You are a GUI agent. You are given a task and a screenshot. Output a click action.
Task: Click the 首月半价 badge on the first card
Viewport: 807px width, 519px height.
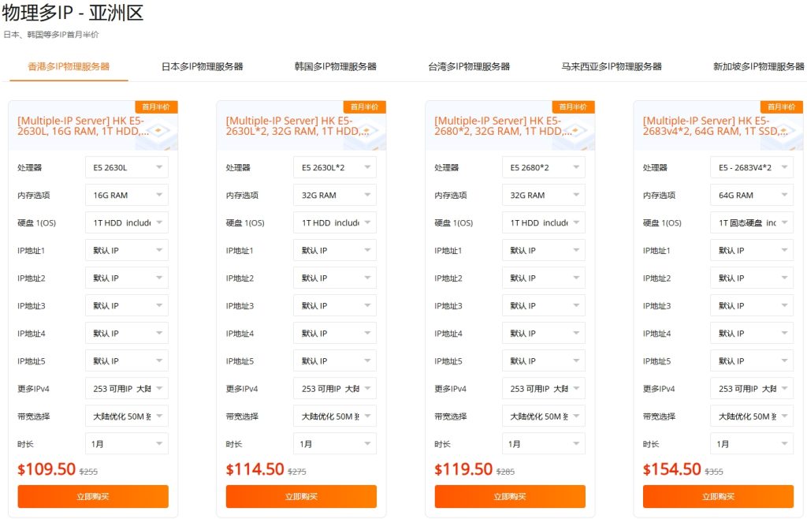[x=154, y=106]
